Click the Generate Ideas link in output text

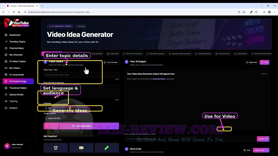point(159,79)
